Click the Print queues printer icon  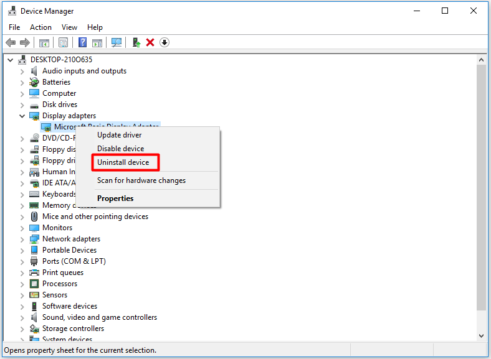[34, 273]
